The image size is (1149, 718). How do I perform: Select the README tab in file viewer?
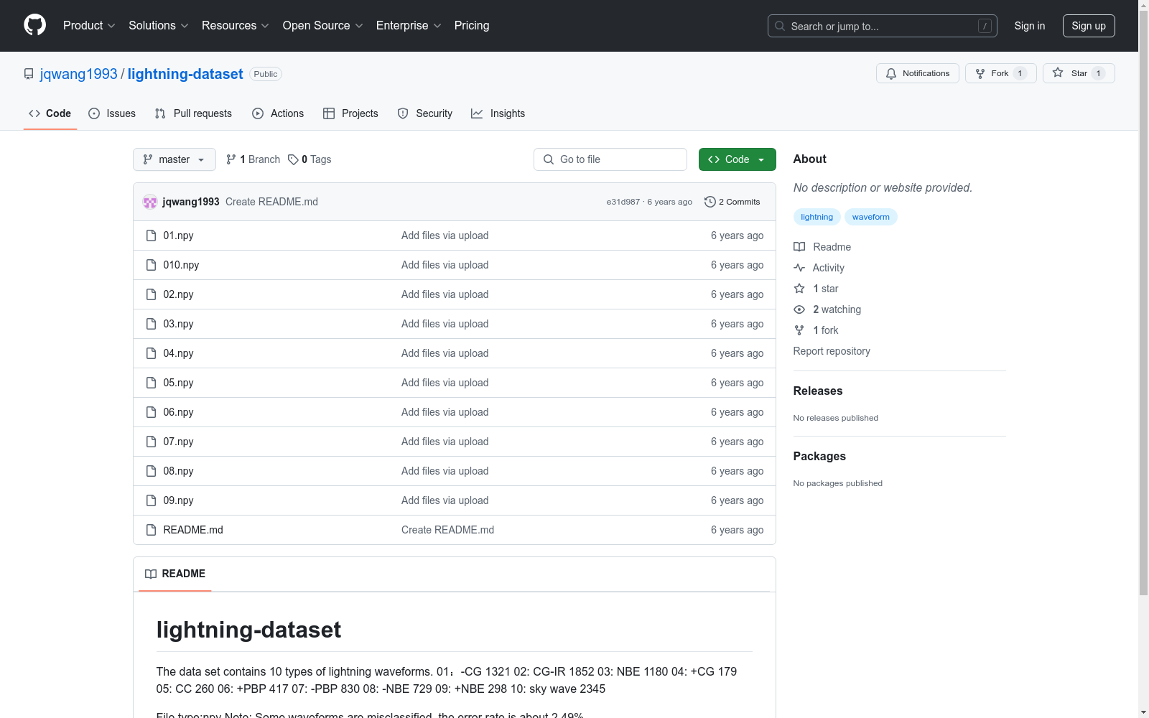(x=175, y=574)
